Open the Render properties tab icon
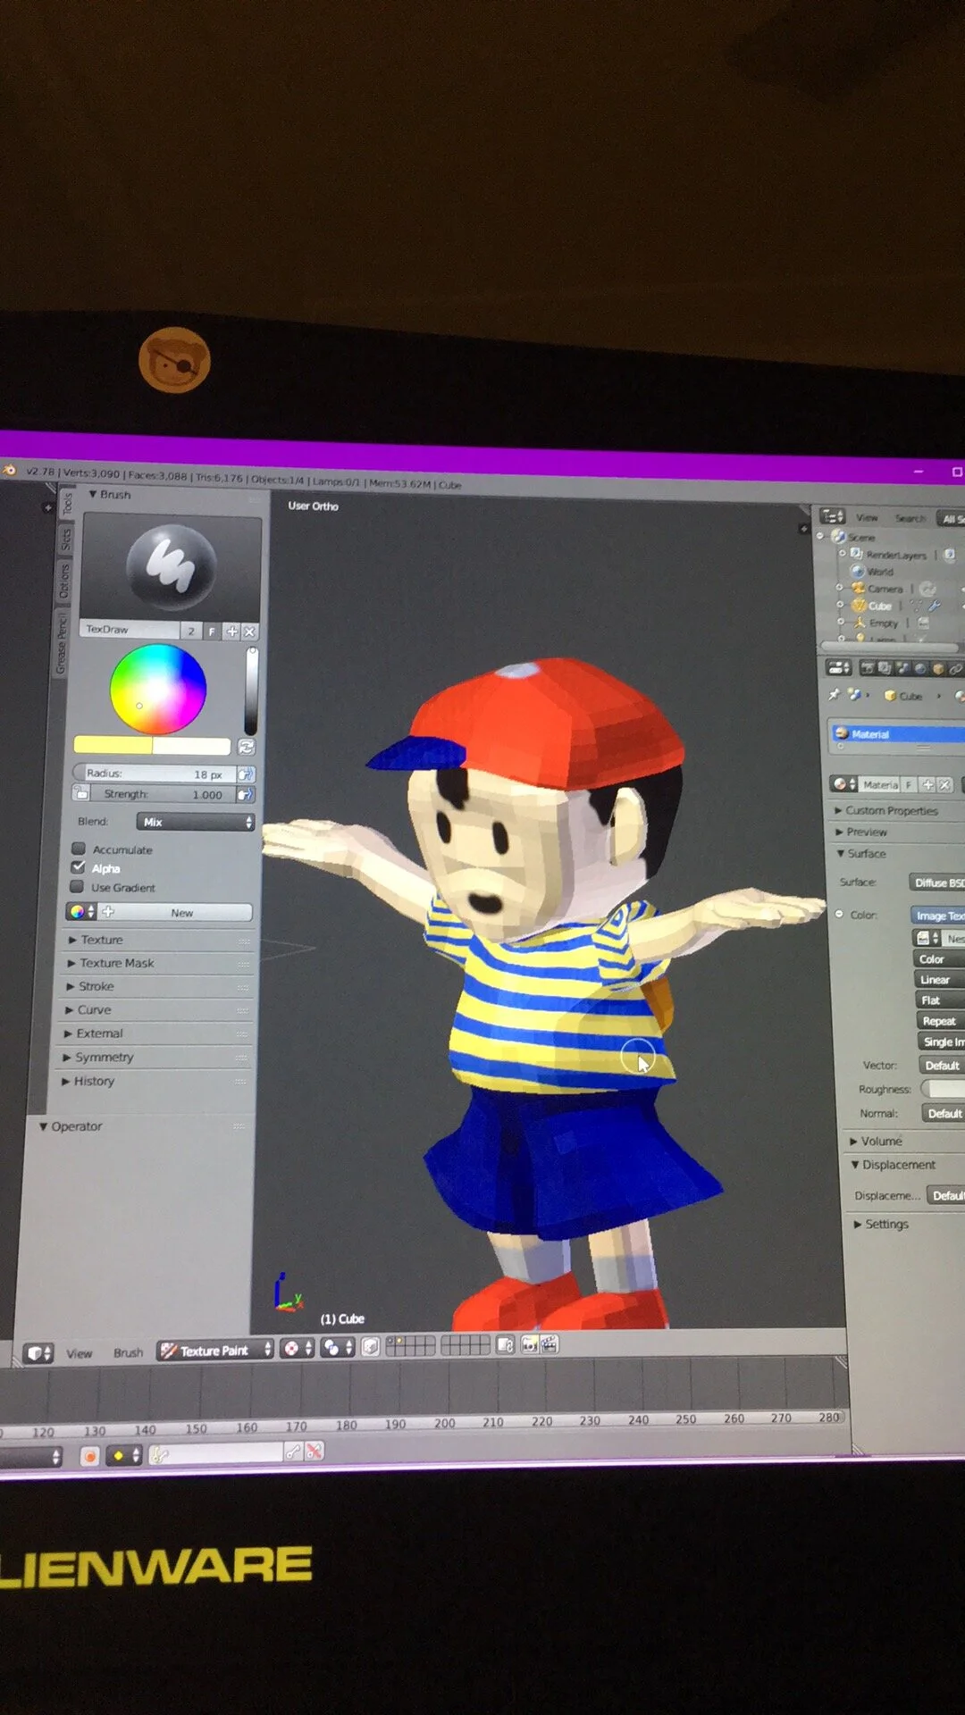 pos(867,668)
